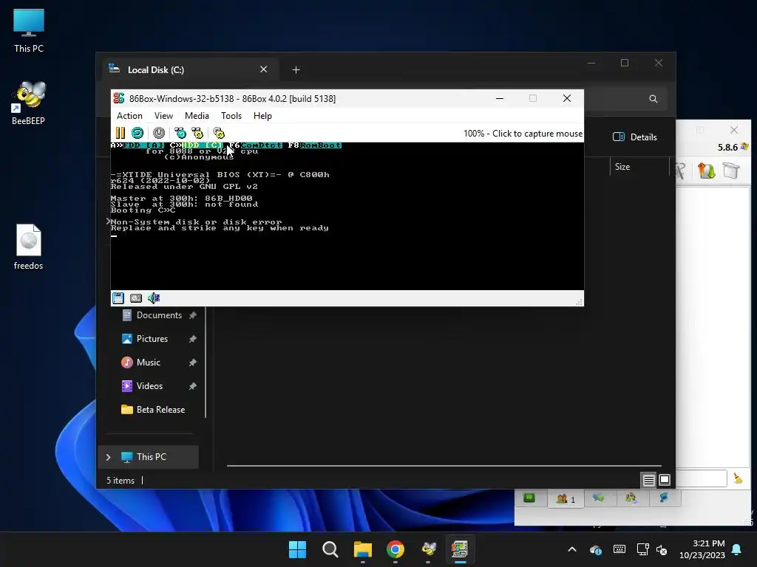The width and height of the screenshot is (757, 567).
Task: Click the emulated screen to capture mouse
Action: (x=347, y=216)
